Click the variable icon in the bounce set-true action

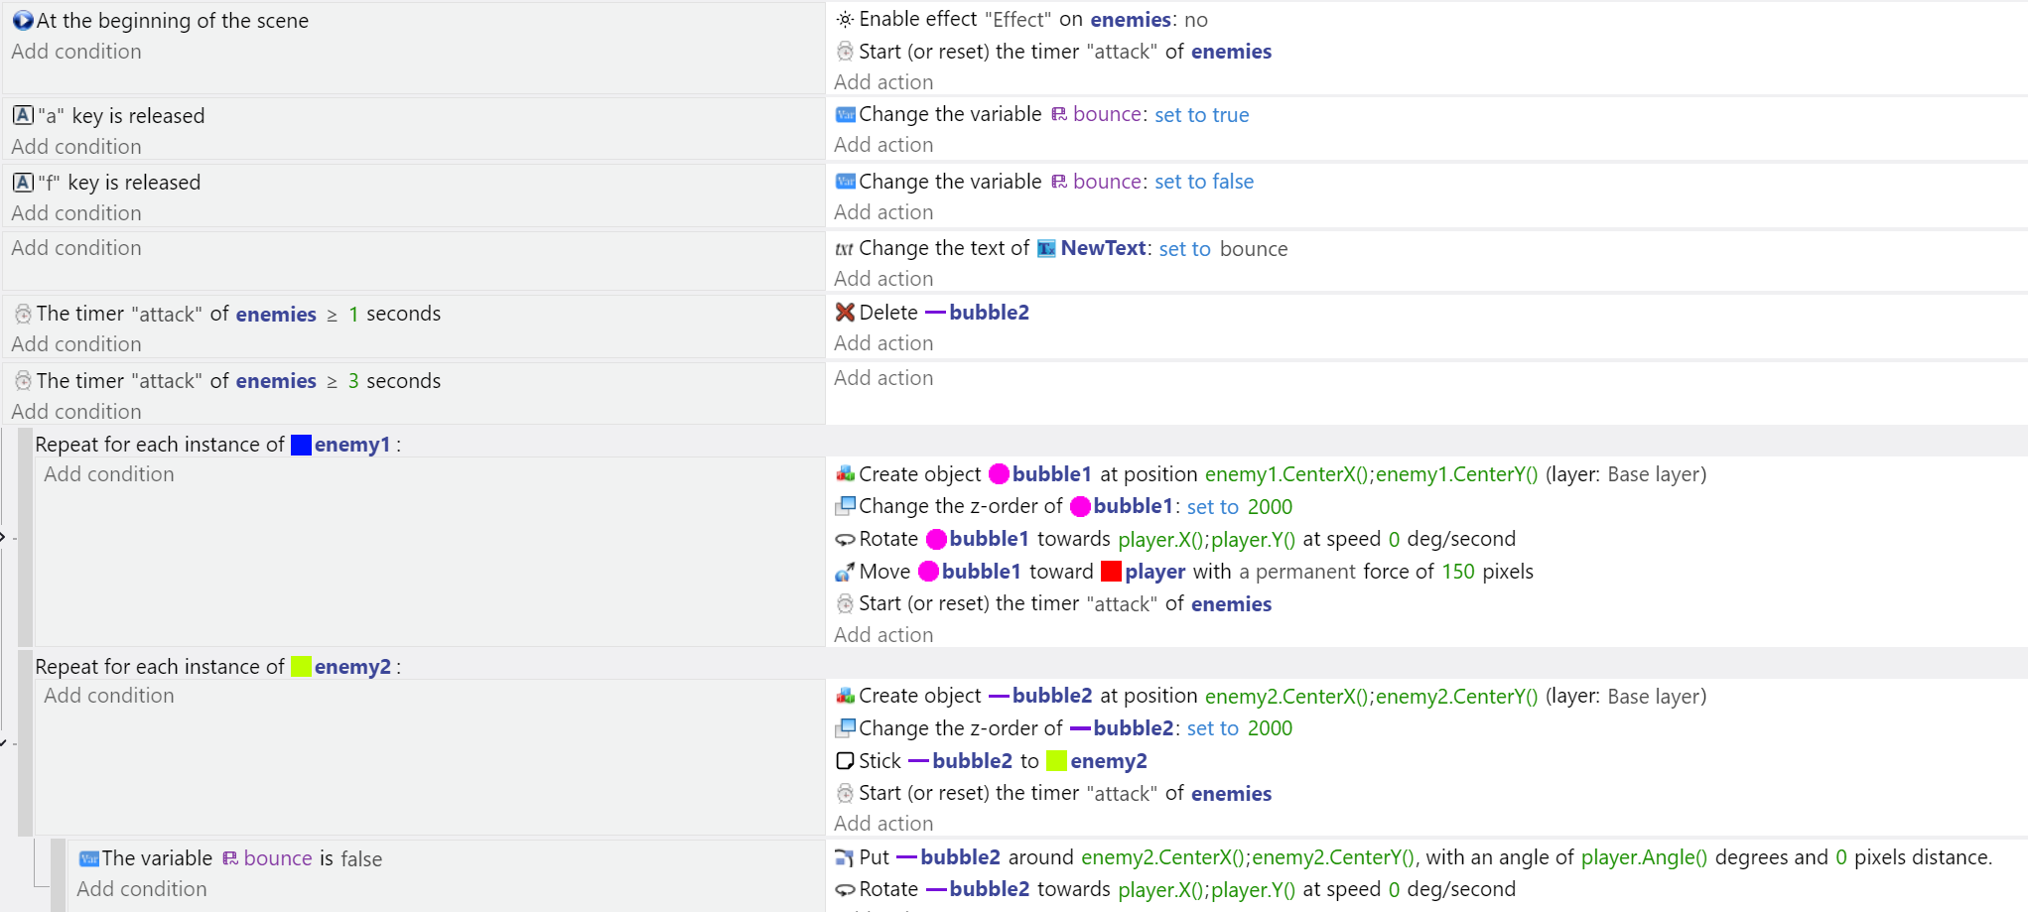pos(845,115)
